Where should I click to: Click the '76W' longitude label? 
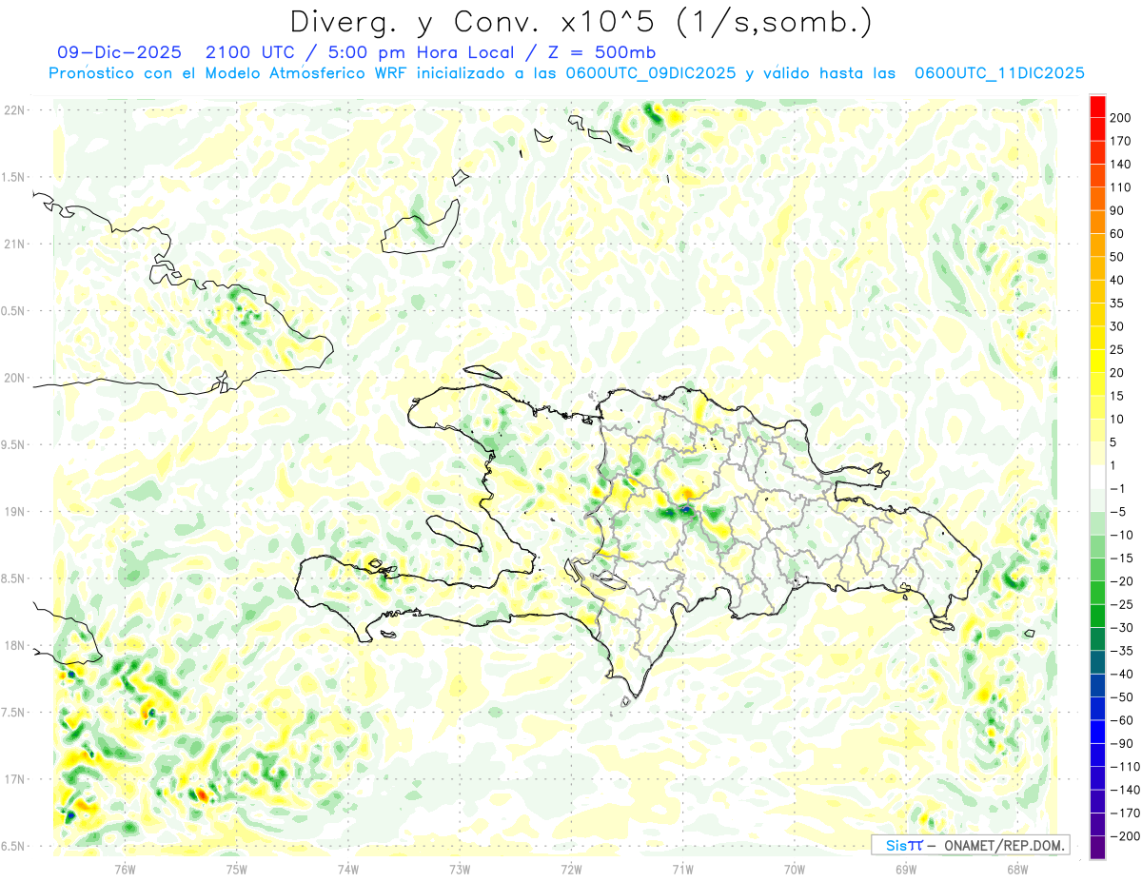pos(125,869)
